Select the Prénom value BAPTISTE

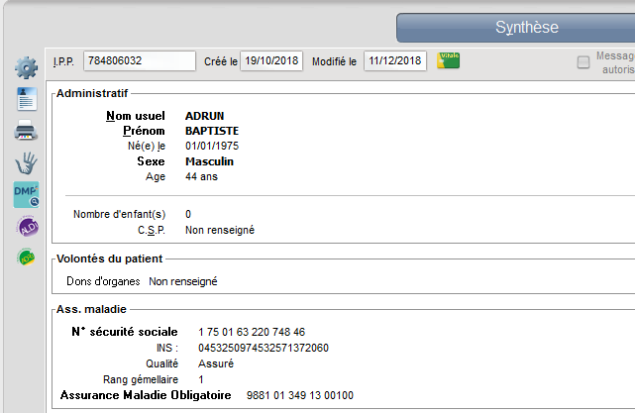click(212, 131)
